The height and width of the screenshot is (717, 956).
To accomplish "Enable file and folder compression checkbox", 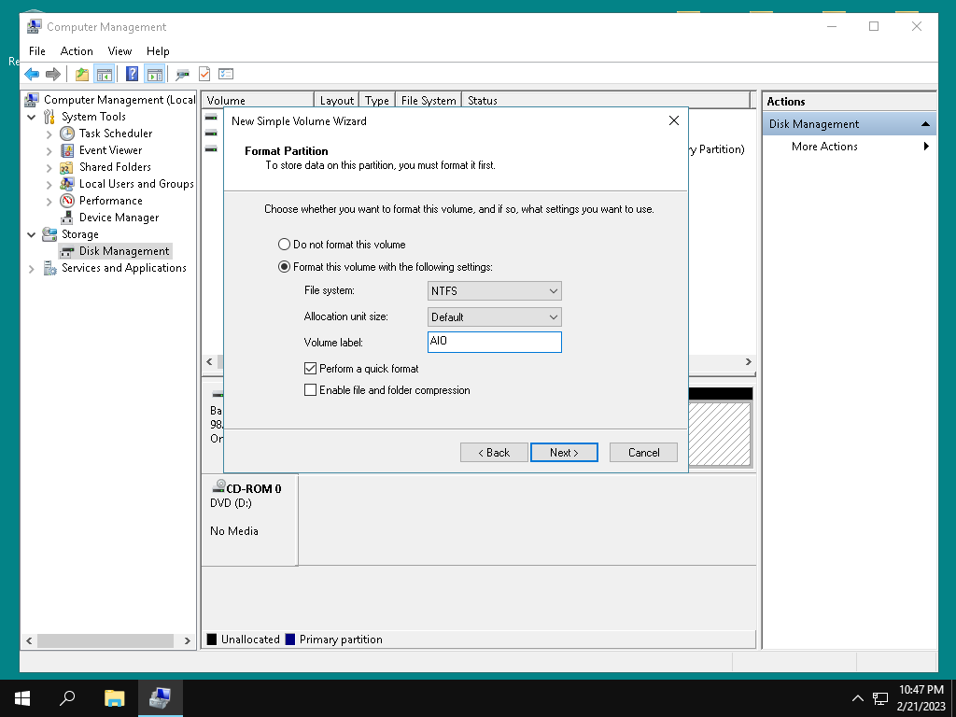I will pos(311,390).
